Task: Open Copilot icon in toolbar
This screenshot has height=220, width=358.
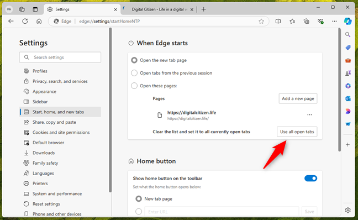Action: tap(348, 21)
